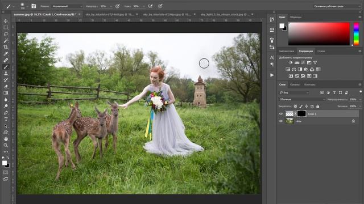This screenshot has width=364, height=204.
Task: Open the Edit Toolbar three-dots button
Action: (x=6, y=152)
